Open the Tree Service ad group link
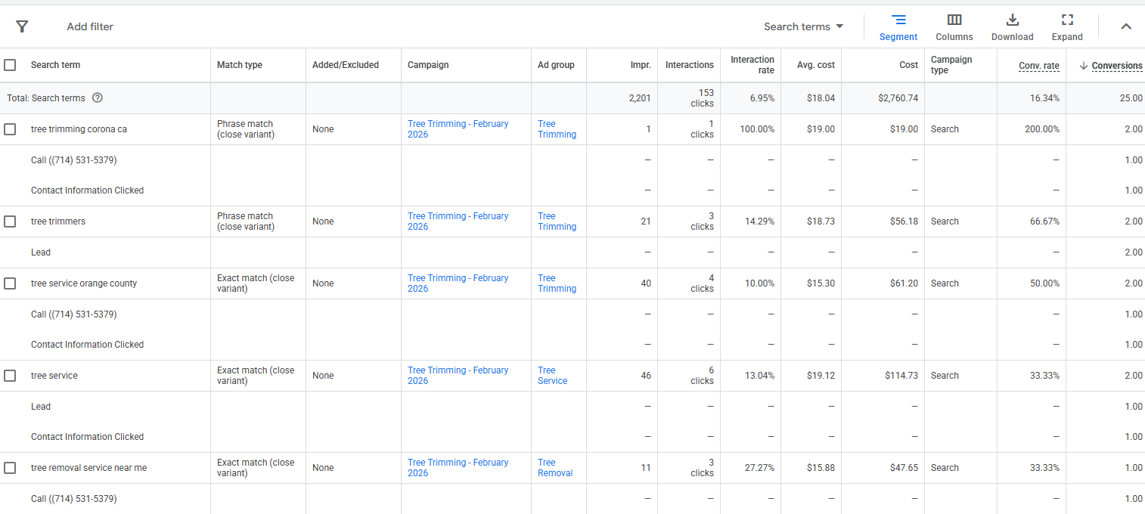The width and height of the screenshot is (1145, 514). pyautogui.click(x=552, y=376)
